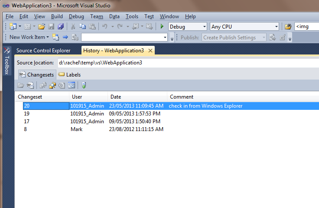
Task: Click the Track Changeset icon in history toolbar
Action: 52,85
